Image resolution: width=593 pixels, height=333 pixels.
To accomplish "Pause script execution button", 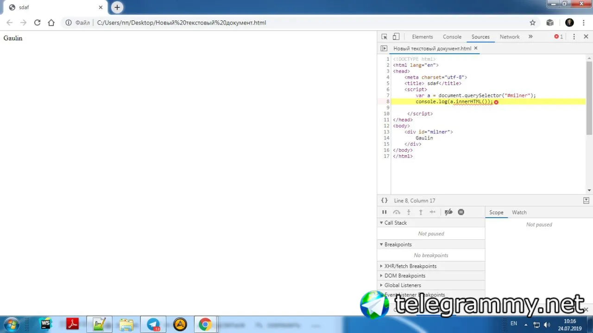I will tap(384, 212).
